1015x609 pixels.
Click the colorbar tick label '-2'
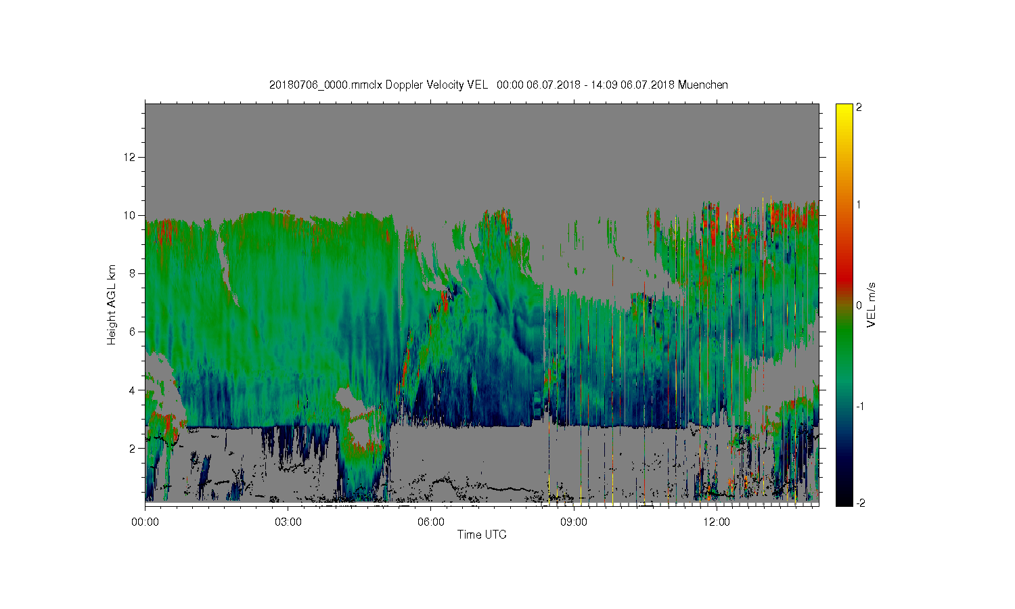click(859, 503)
